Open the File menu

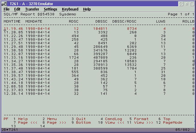point(7,9)
